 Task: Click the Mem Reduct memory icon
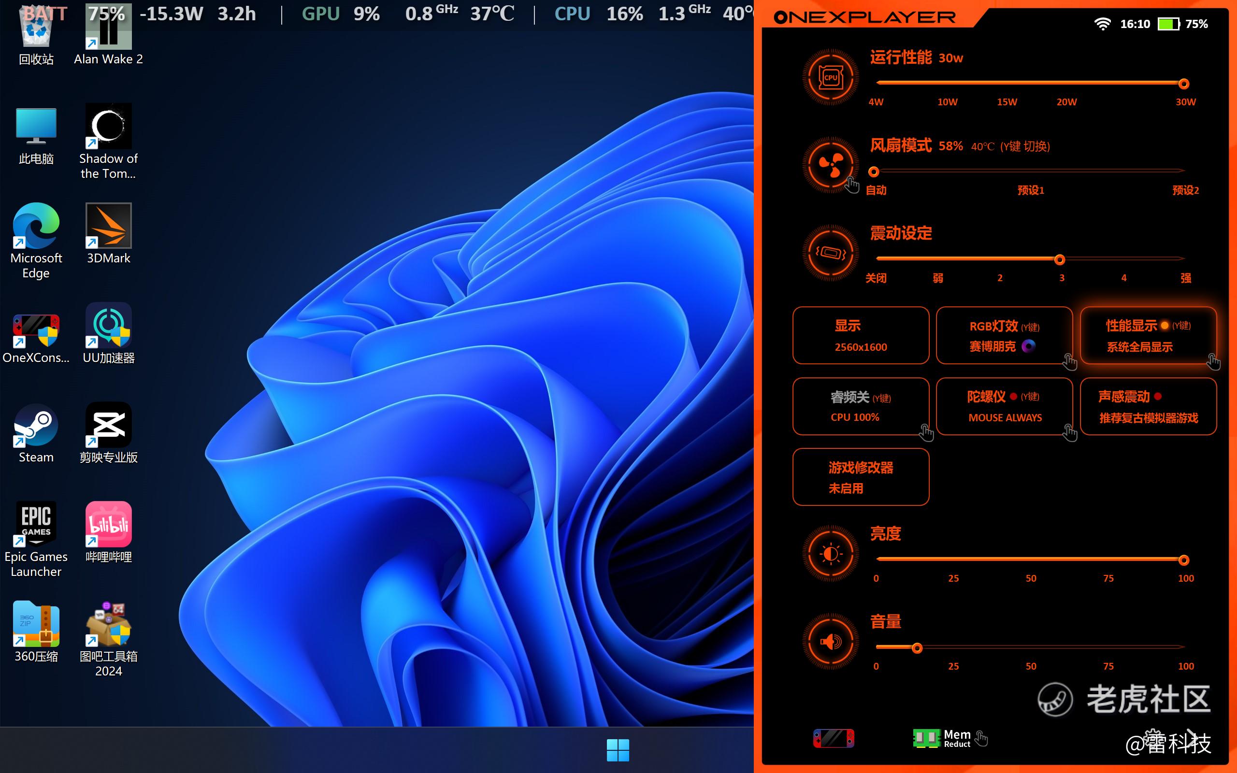pos(942,738)
